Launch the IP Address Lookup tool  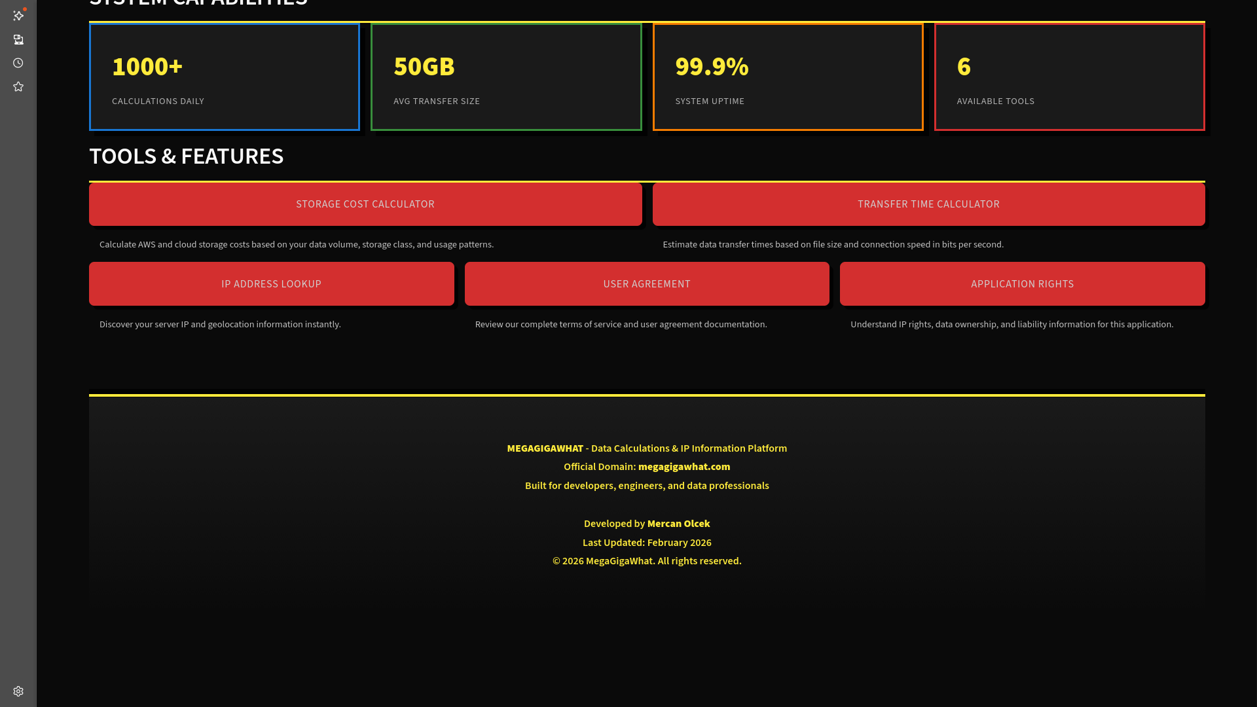271,283
